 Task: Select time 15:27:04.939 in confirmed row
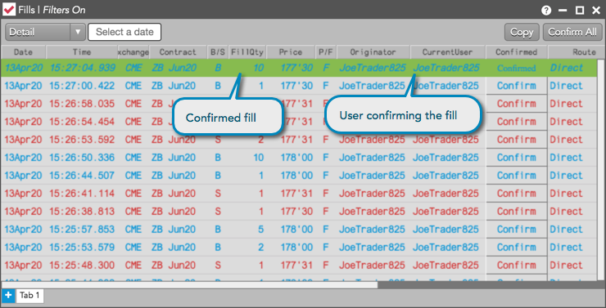pos(83,68)
